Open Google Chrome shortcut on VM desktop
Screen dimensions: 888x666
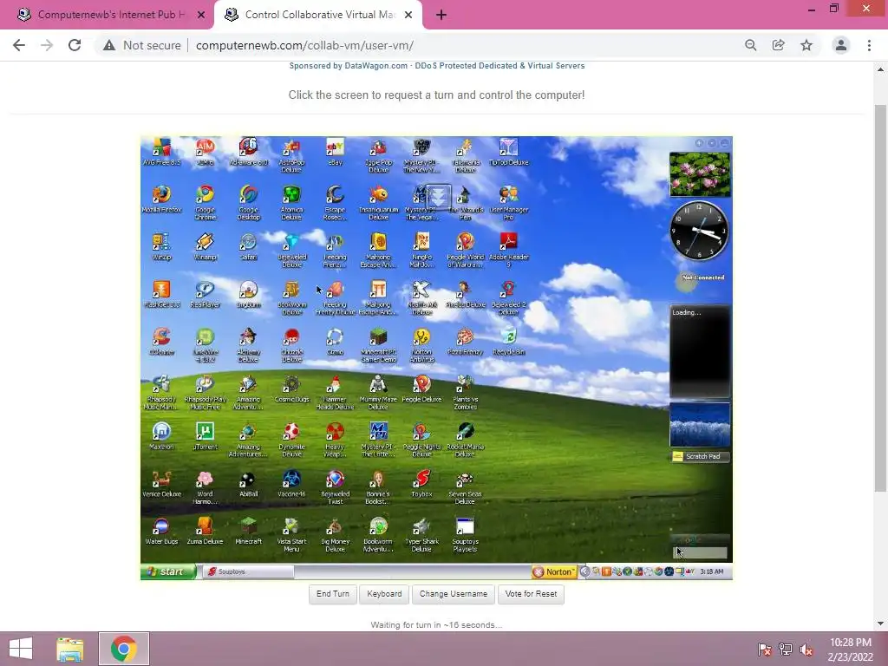[205, 202]
